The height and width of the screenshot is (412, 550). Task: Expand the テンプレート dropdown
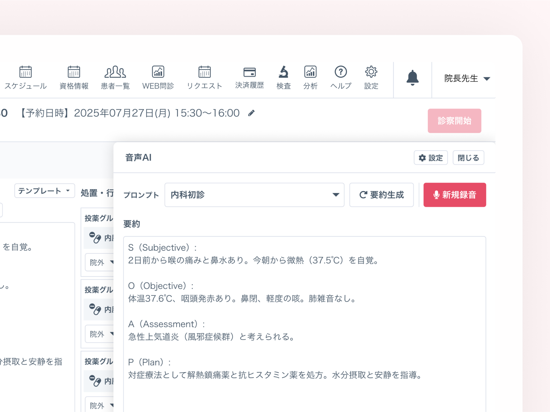pyautogui.click(x=44, y=190)
